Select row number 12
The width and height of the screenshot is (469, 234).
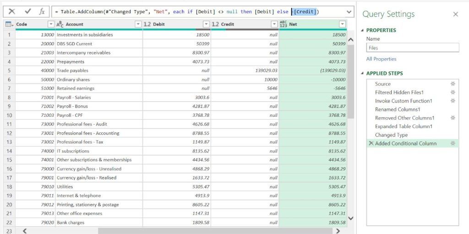[9, 133]
